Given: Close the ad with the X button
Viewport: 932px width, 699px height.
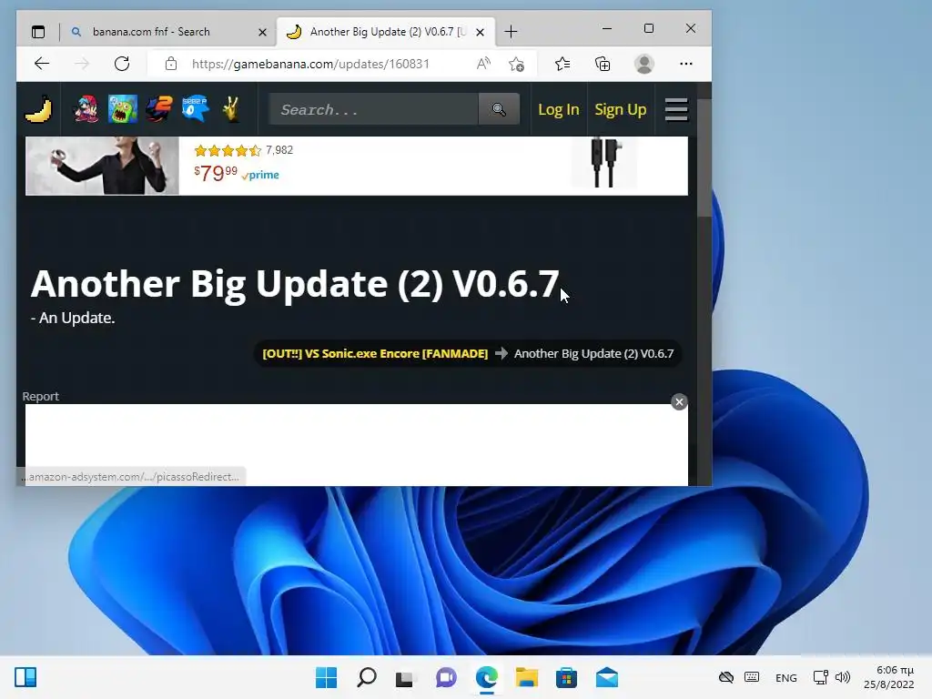Looking at the screenshot, I should coord(679,401).
